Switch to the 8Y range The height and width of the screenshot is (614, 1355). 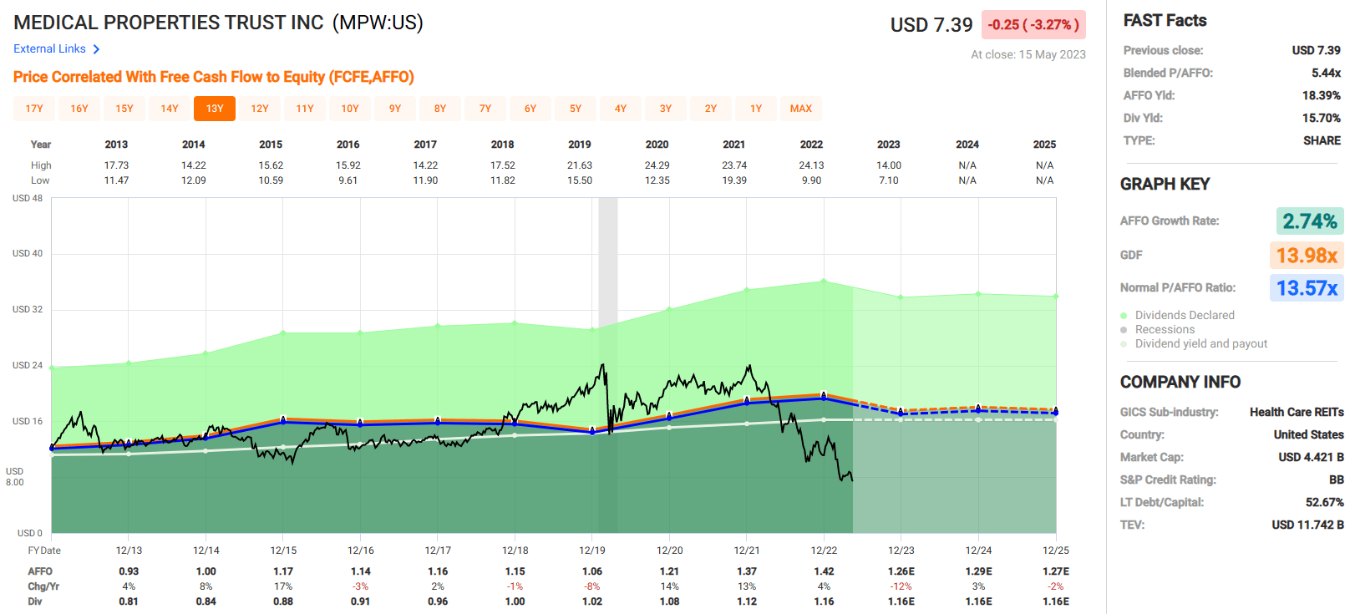point(440,109)
